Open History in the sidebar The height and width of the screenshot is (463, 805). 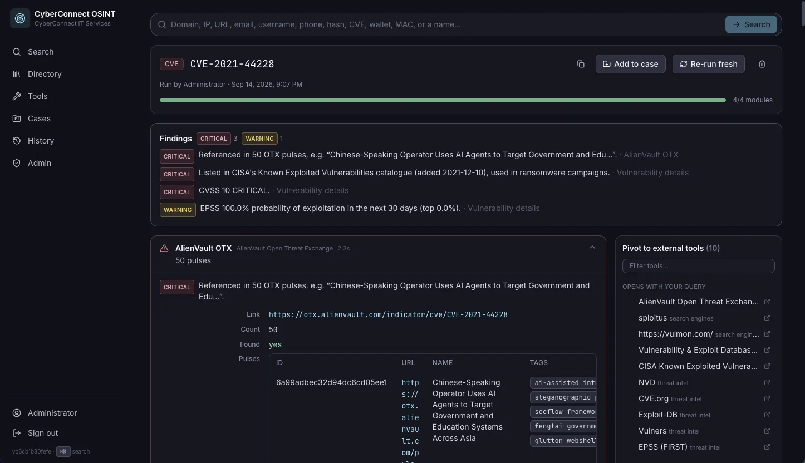[66, 141]
